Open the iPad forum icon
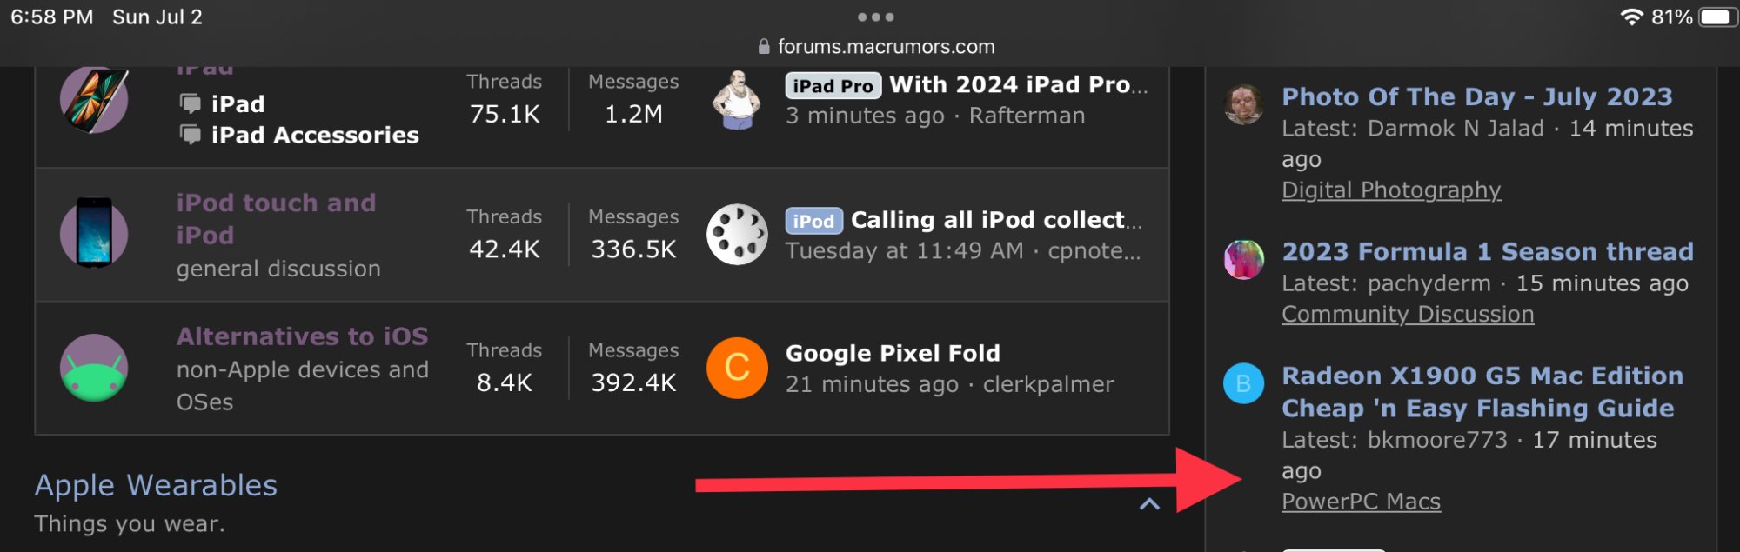This screenshot has width=1740, height=552. coord(94,100)
